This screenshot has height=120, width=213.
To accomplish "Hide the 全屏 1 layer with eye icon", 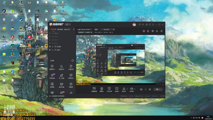I will (50, 50).
